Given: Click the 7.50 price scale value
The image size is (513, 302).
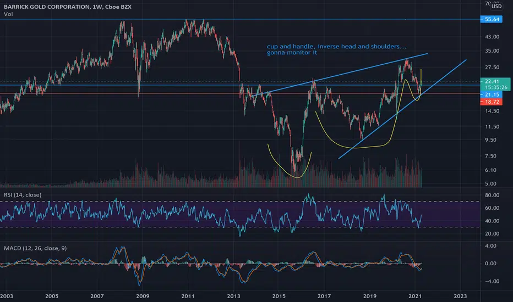Looking at the screenshot, I should 491,156.
